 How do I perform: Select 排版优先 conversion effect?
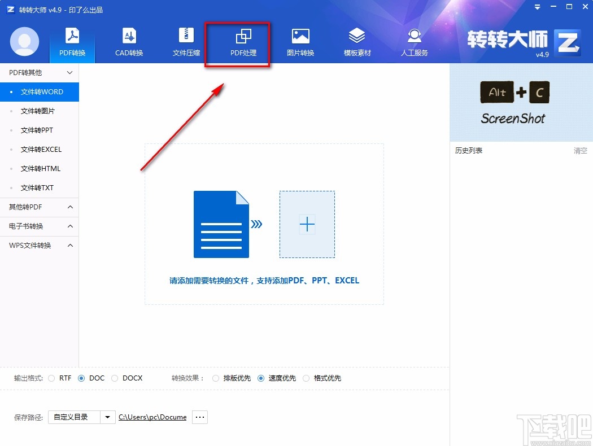click(216, 378)
